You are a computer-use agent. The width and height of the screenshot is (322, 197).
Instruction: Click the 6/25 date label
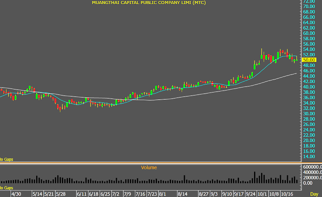(105, 194)
